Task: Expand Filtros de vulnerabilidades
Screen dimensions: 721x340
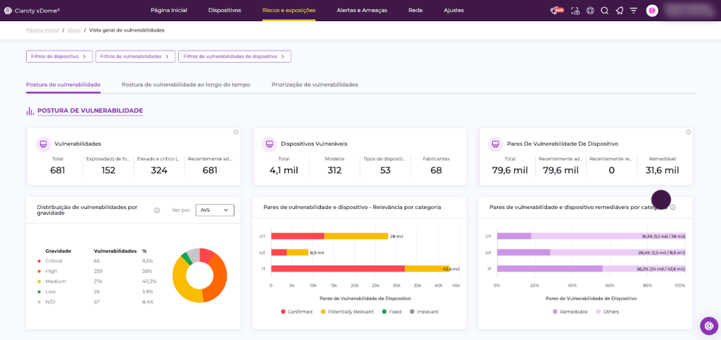Action: (x=134, y=56)
